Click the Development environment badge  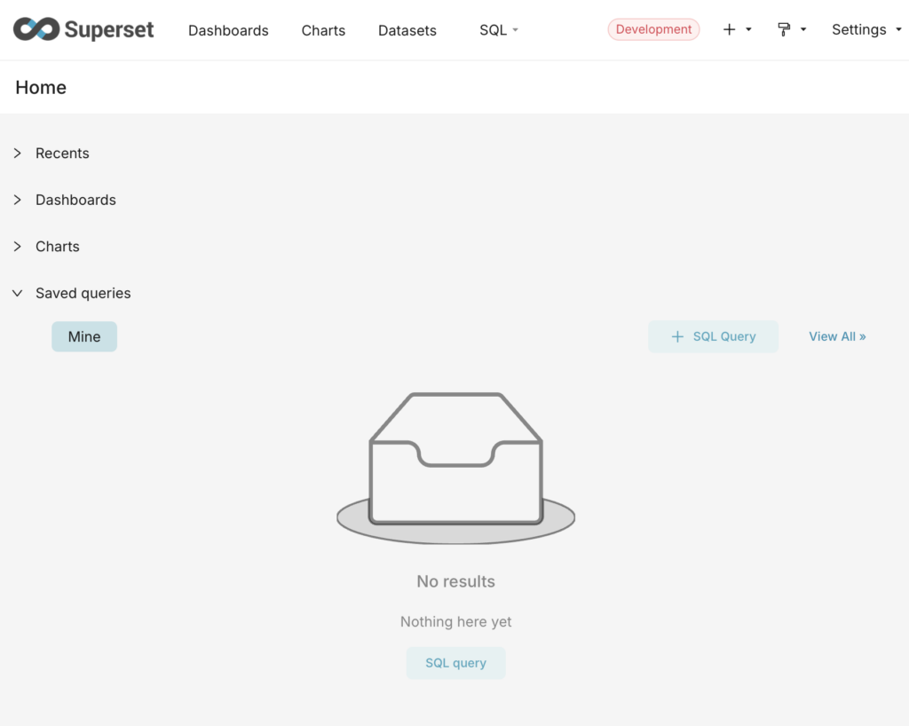coord(653,29)
